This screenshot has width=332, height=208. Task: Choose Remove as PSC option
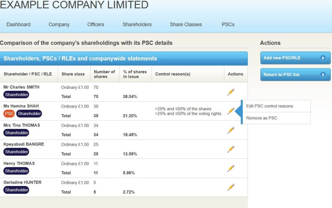pyautogui.click(x=262, y=118)
